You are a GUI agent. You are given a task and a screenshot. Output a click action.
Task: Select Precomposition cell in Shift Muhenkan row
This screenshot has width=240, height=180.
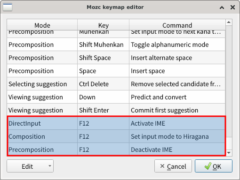coord(42,45)
